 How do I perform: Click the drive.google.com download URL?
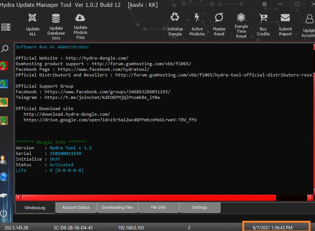click(110, 120)
